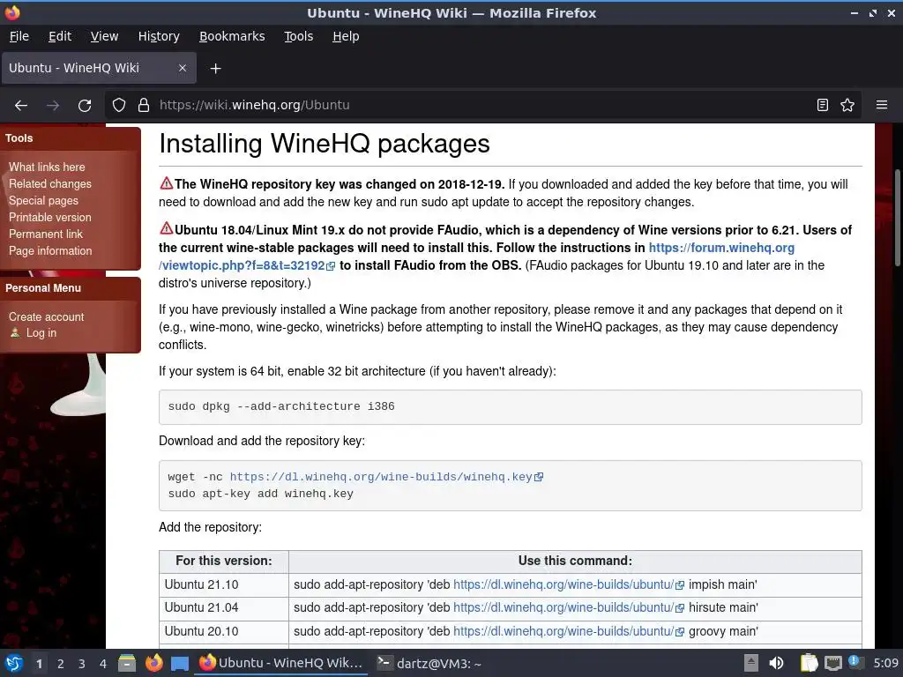Viewport: 903px width, 677px height.
Task: Open Printable version link
Action: click(49, 217)
